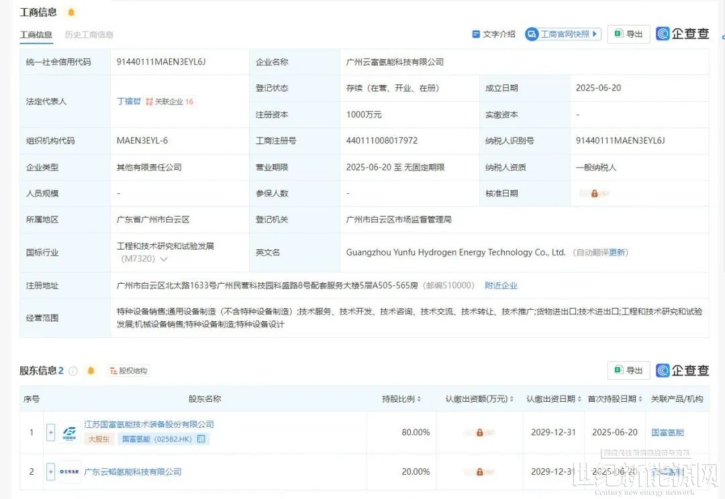Click 江苏国富氢能 company logo thumbnail

point(69,433)
